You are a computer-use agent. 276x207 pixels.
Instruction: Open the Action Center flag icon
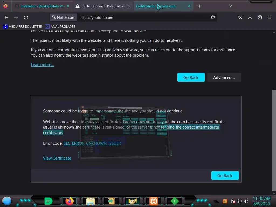[233, 201]
